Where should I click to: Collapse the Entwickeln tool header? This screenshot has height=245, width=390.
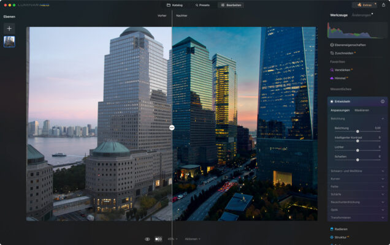pos(357,102)
